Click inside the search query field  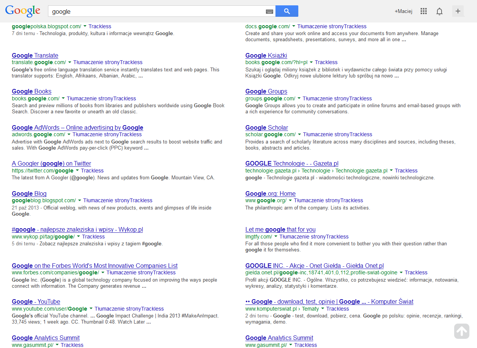click(152, 11)
